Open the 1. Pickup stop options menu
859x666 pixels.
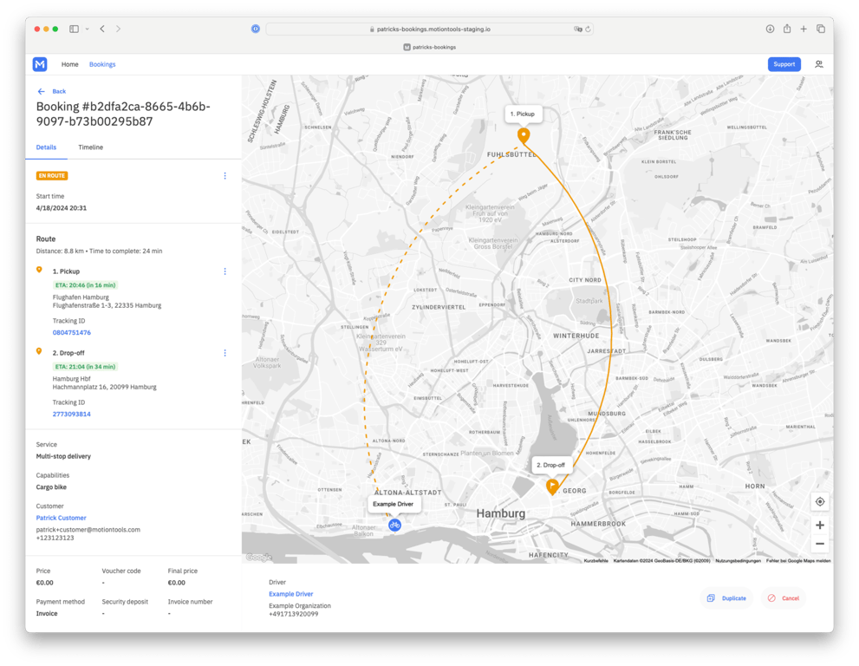(x=225, y=271)
